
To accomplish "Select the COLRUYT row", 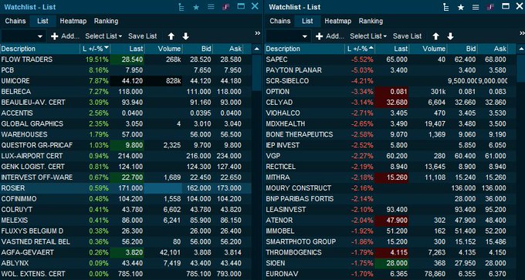I will coord(126,209).
